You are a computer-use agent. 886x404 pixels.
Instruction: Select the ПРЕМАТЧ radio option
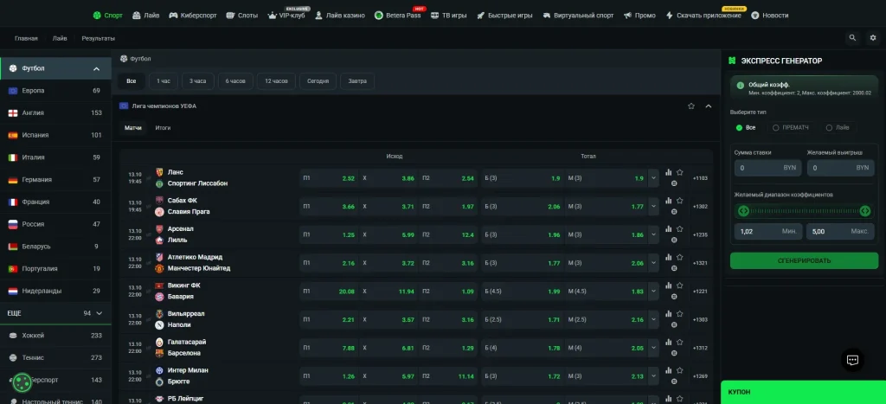point(776,128)
